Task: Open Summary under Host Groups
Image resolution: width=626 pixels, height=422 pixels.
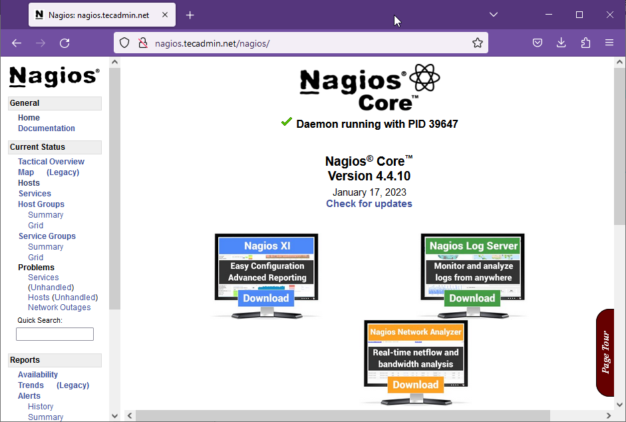Action: (x=45, y=214)
